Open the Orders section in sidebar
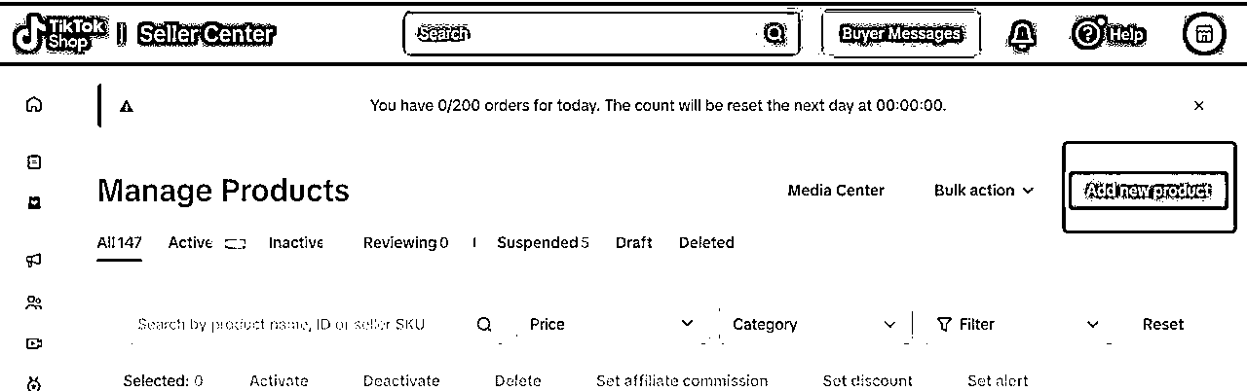Viewport: 1247px width, 391px height. pyautogui.click(x=35, y=161)
